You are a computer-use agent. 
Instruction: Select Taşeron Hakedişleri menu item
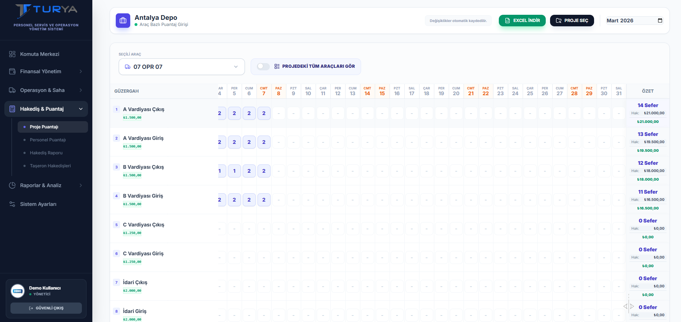point(50,166)
